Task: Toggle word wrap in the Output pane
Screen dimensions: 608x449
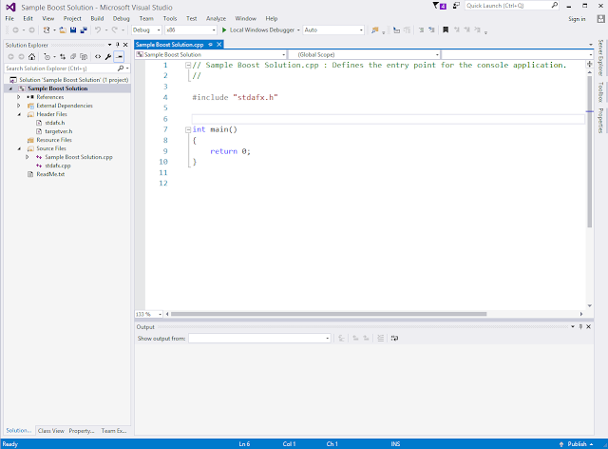Action: tap(394, 339)
